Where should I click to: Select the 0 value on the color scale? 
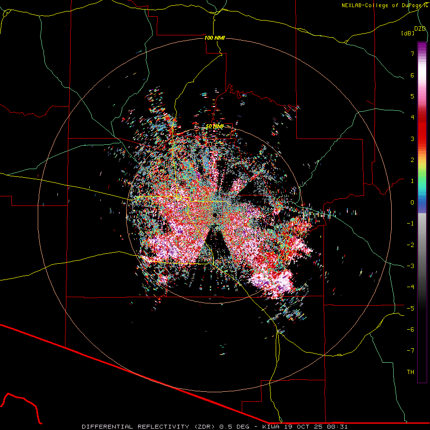412,203
